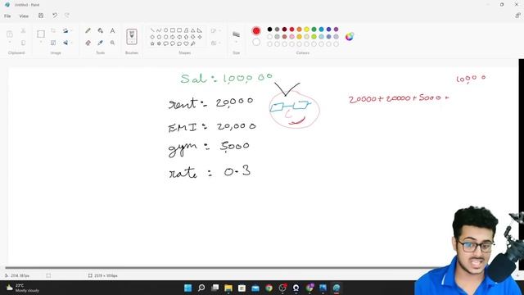Select the Curve shape
The height and width of the screenshot is (295, 524).
159,30
